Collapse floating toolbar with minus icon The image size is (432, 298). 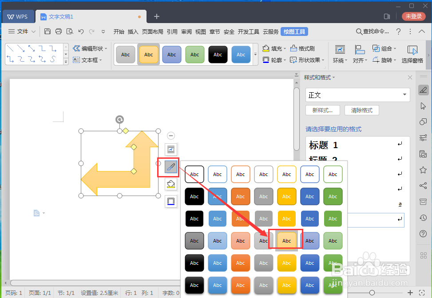click(x=171, y=135)
